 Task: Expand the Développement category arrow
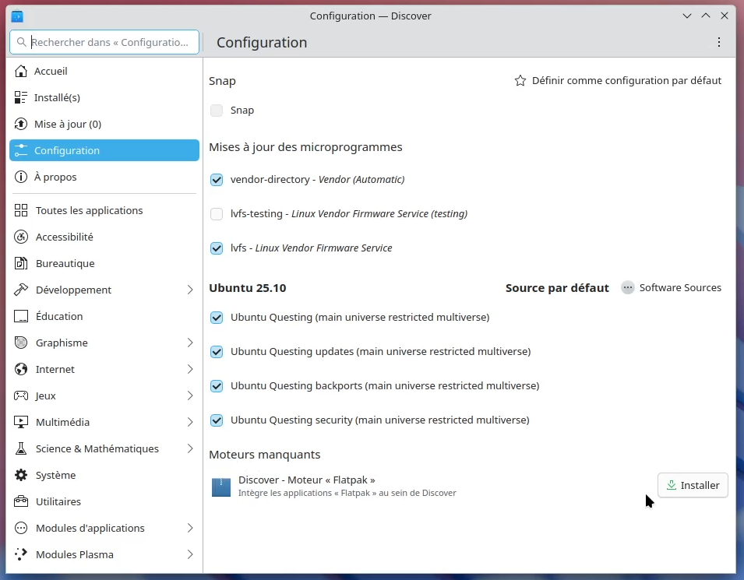click(x=190, y=290)
